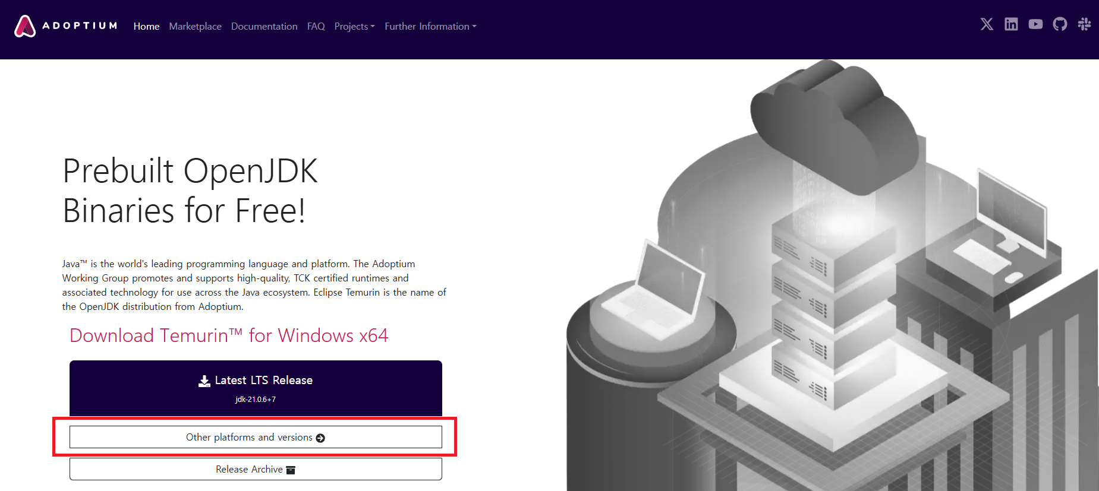Screen dimensions: 1099x491
Task: Open Adoptium's LinkedIn page
Action: coord(1011,24)
